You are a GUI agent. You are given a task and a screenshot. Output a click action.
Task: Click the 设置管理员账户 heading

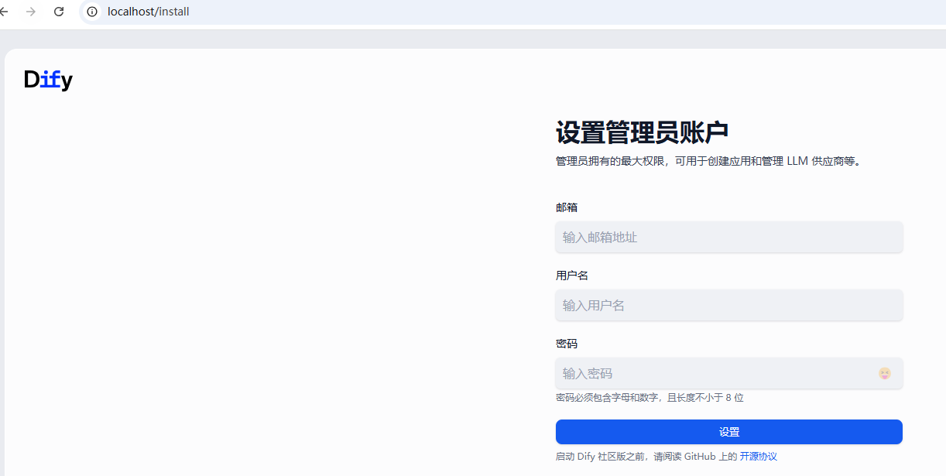(x=642, y=132)
